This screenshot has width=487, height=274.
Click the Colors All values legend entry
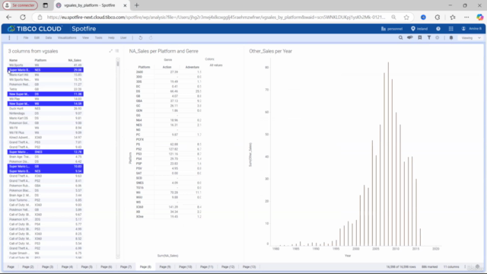[x=216, y=65]
